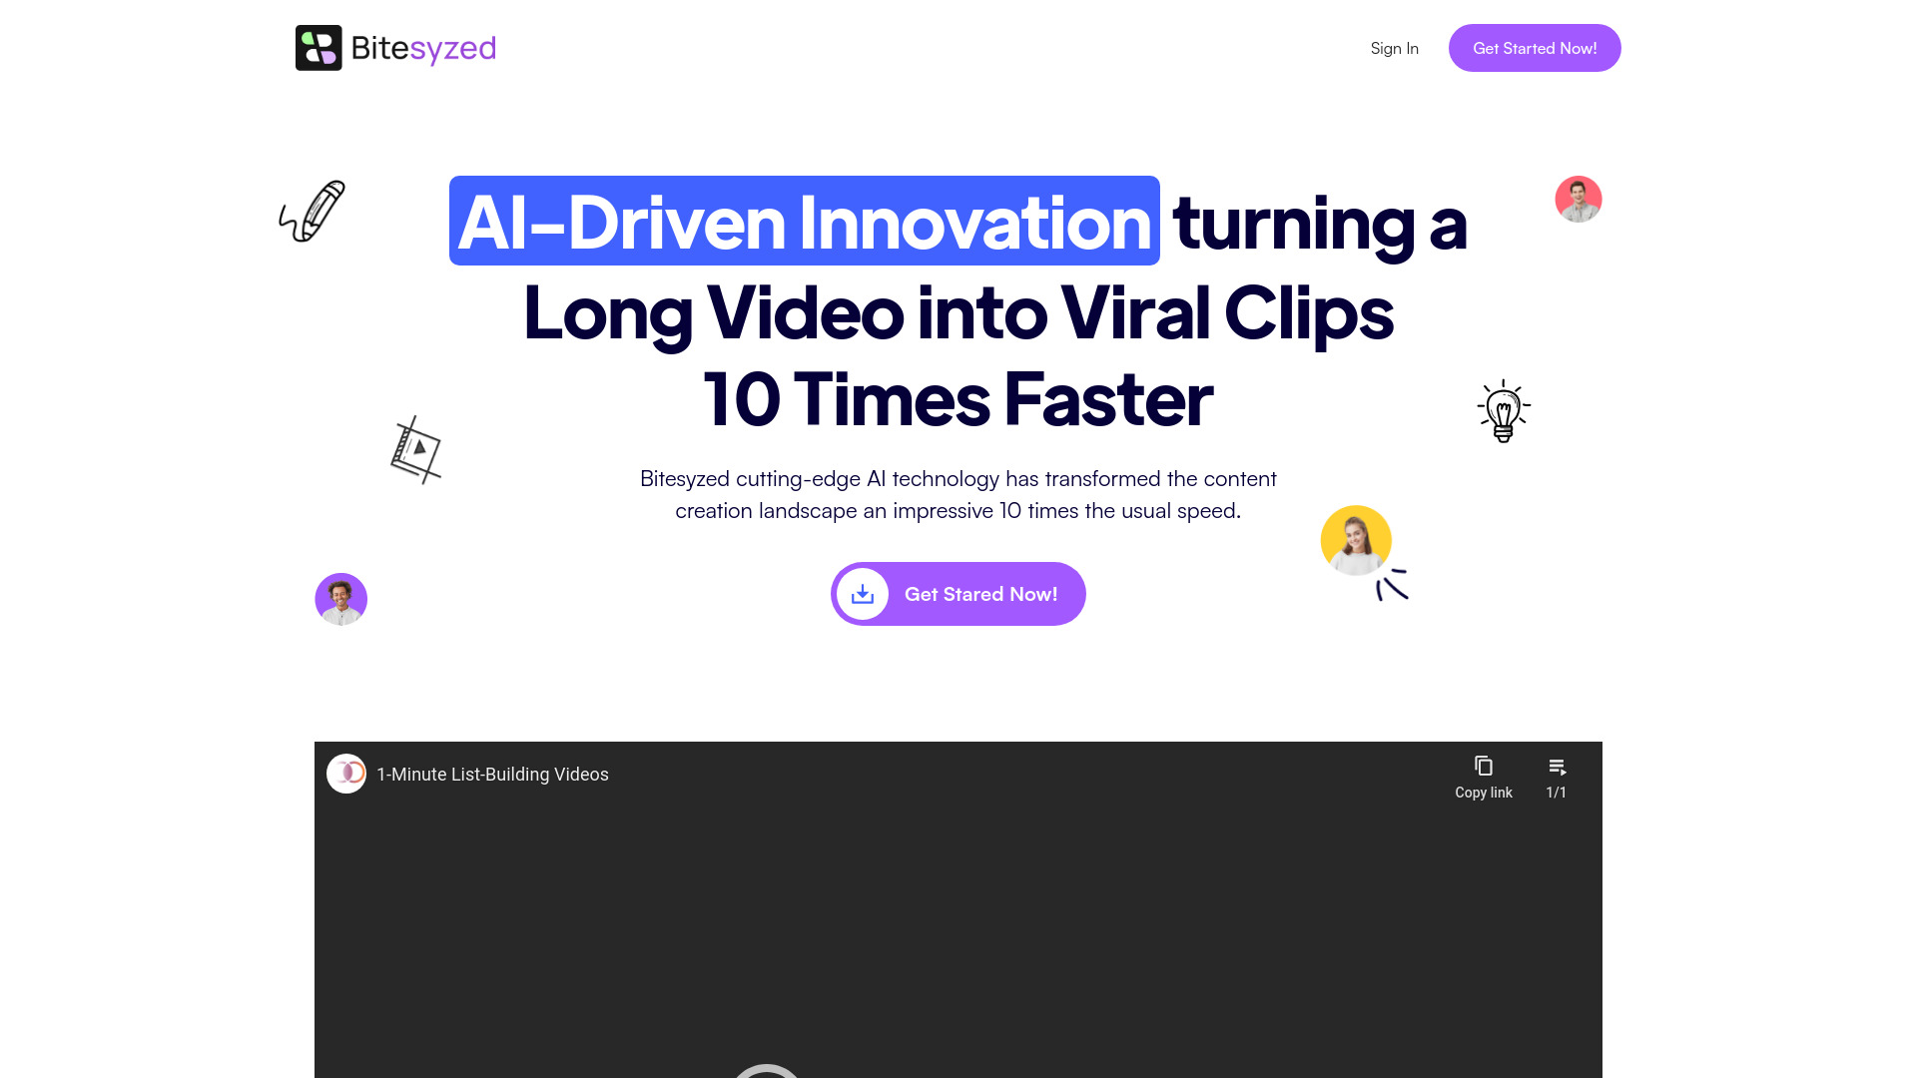Click the Sign In link
Viewport: 1917px width, 1078px height.
click(1394, 47)
